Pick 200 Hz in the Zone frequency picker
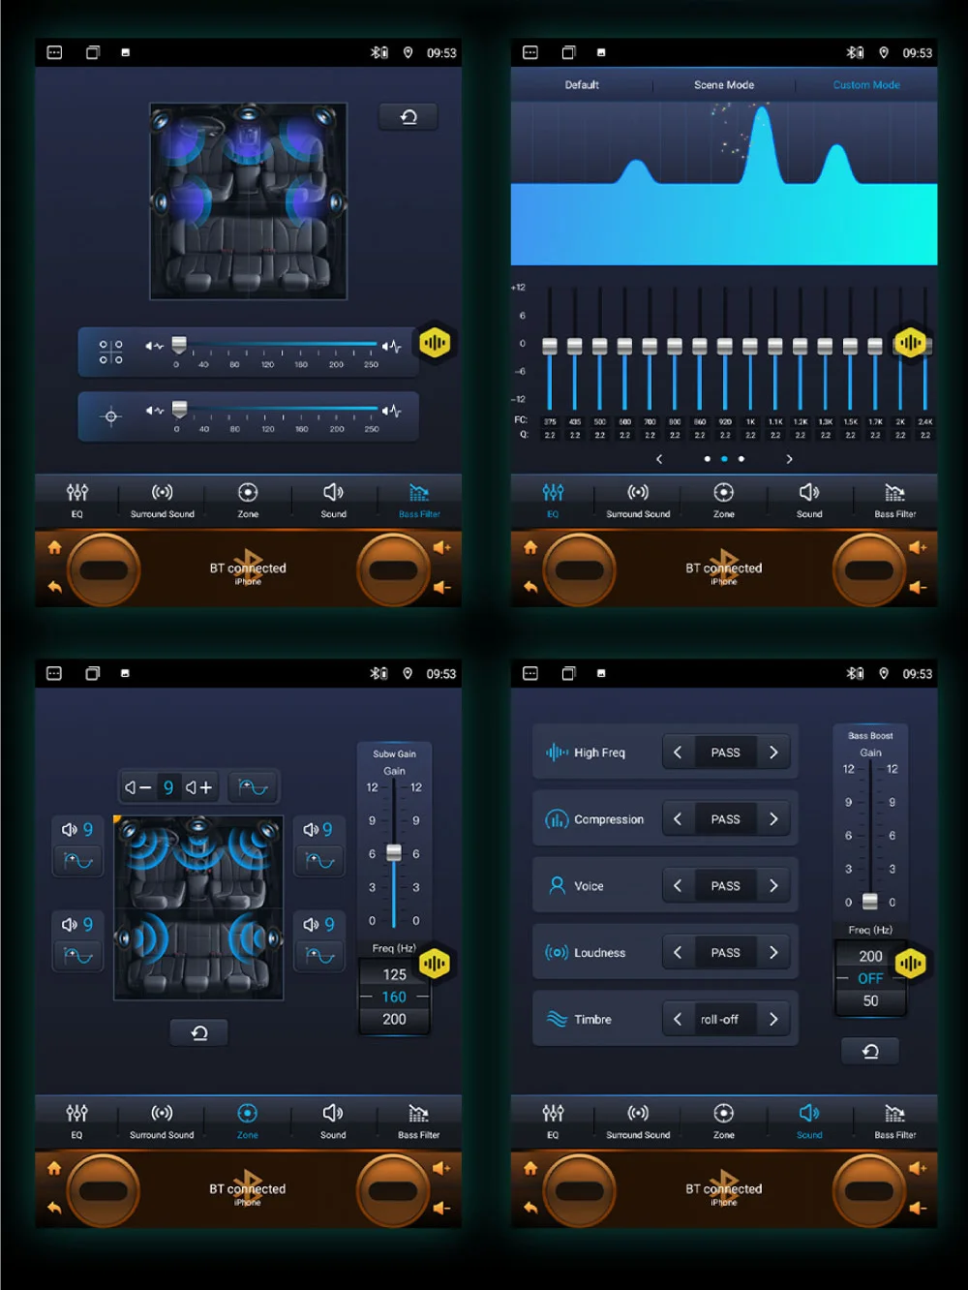The width and height of the screenshot is (968, 1290). pyautogui.click(x=394, y=1019)
